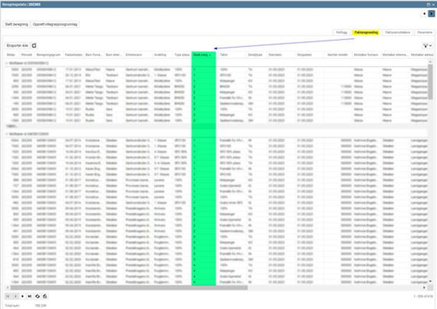Go to the previous page of results
The height and width of the screenshot is (309, 437).
[15, 296]
